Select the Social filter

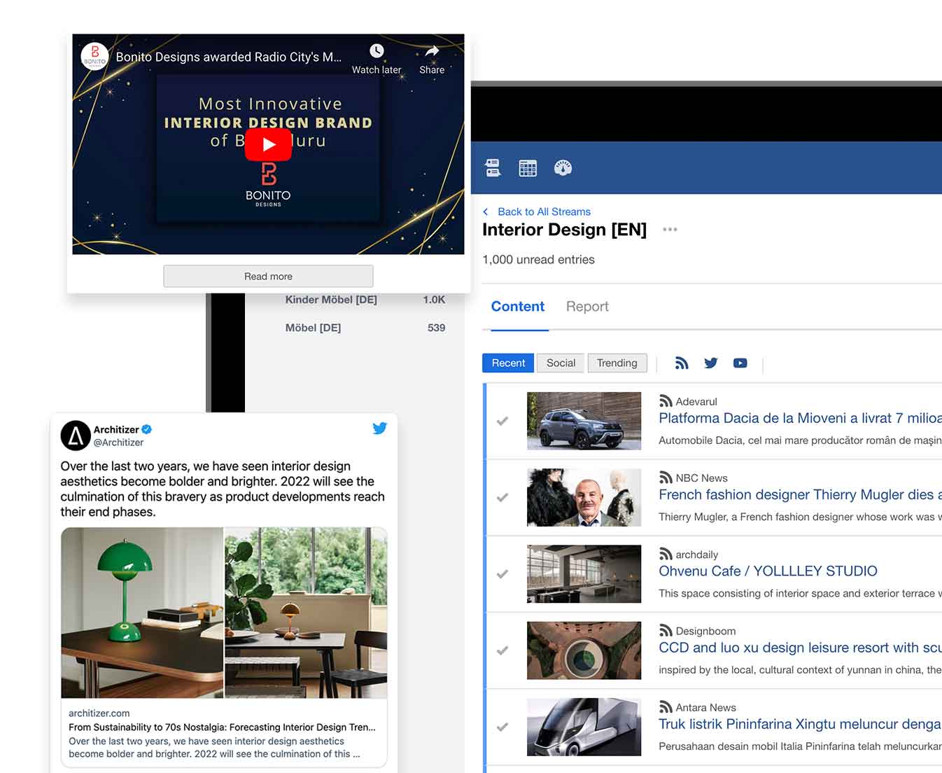click(561, 363)
